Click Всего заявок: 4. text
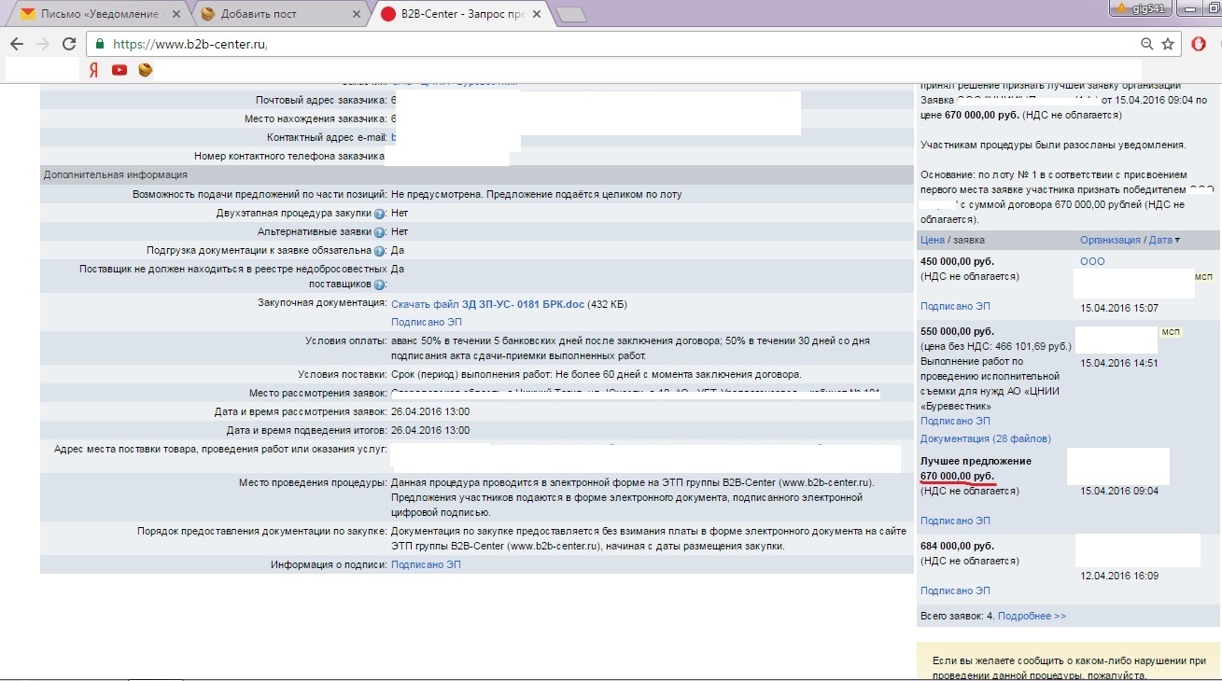This screenshot has height=681, width=1222. (957, 616)
